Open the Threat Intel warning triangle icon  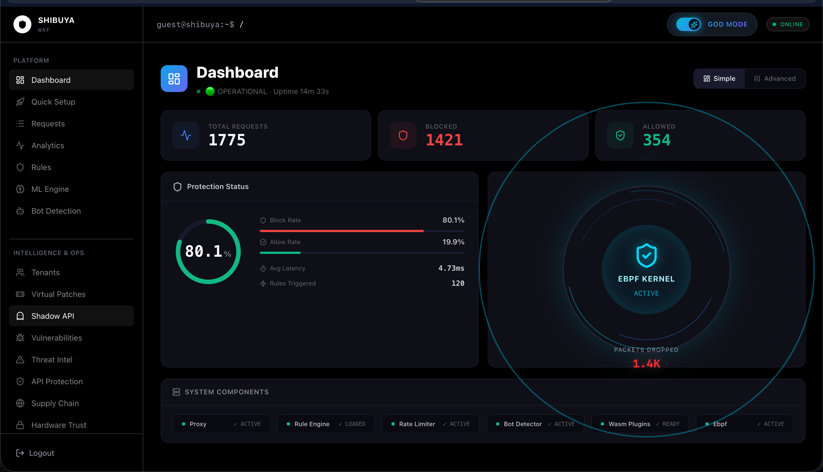(x=20, y=360)
